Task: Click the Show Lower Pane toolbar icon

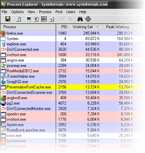Action: click(x=44, y=19)
